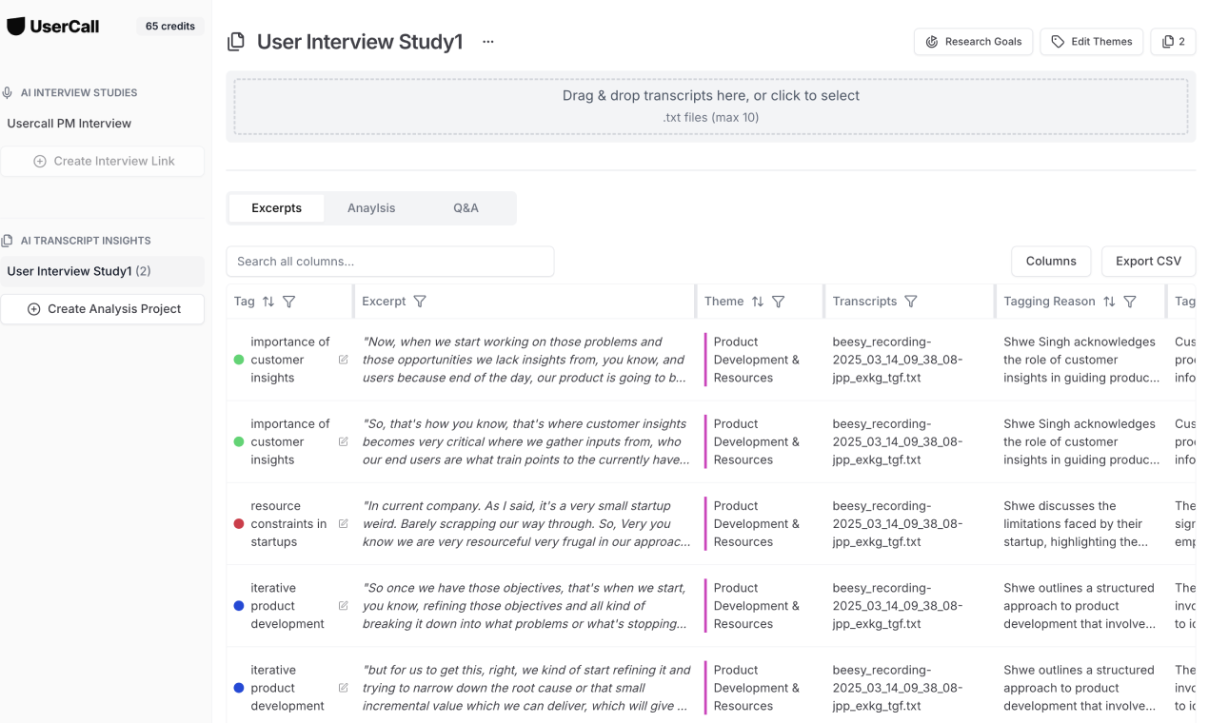Viewport: 1209px width, 723px height.
Task: Click the transcript drag and drop zone
Action: point(711,107)
